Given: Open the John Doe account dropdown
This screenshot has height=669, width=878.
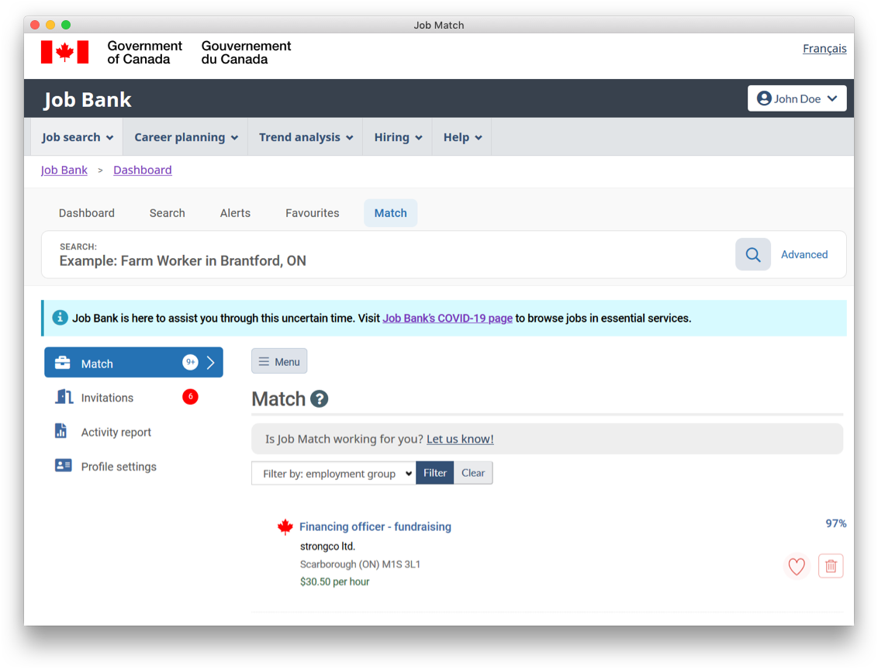Looking at the screenshot, I should pos(797,98).
